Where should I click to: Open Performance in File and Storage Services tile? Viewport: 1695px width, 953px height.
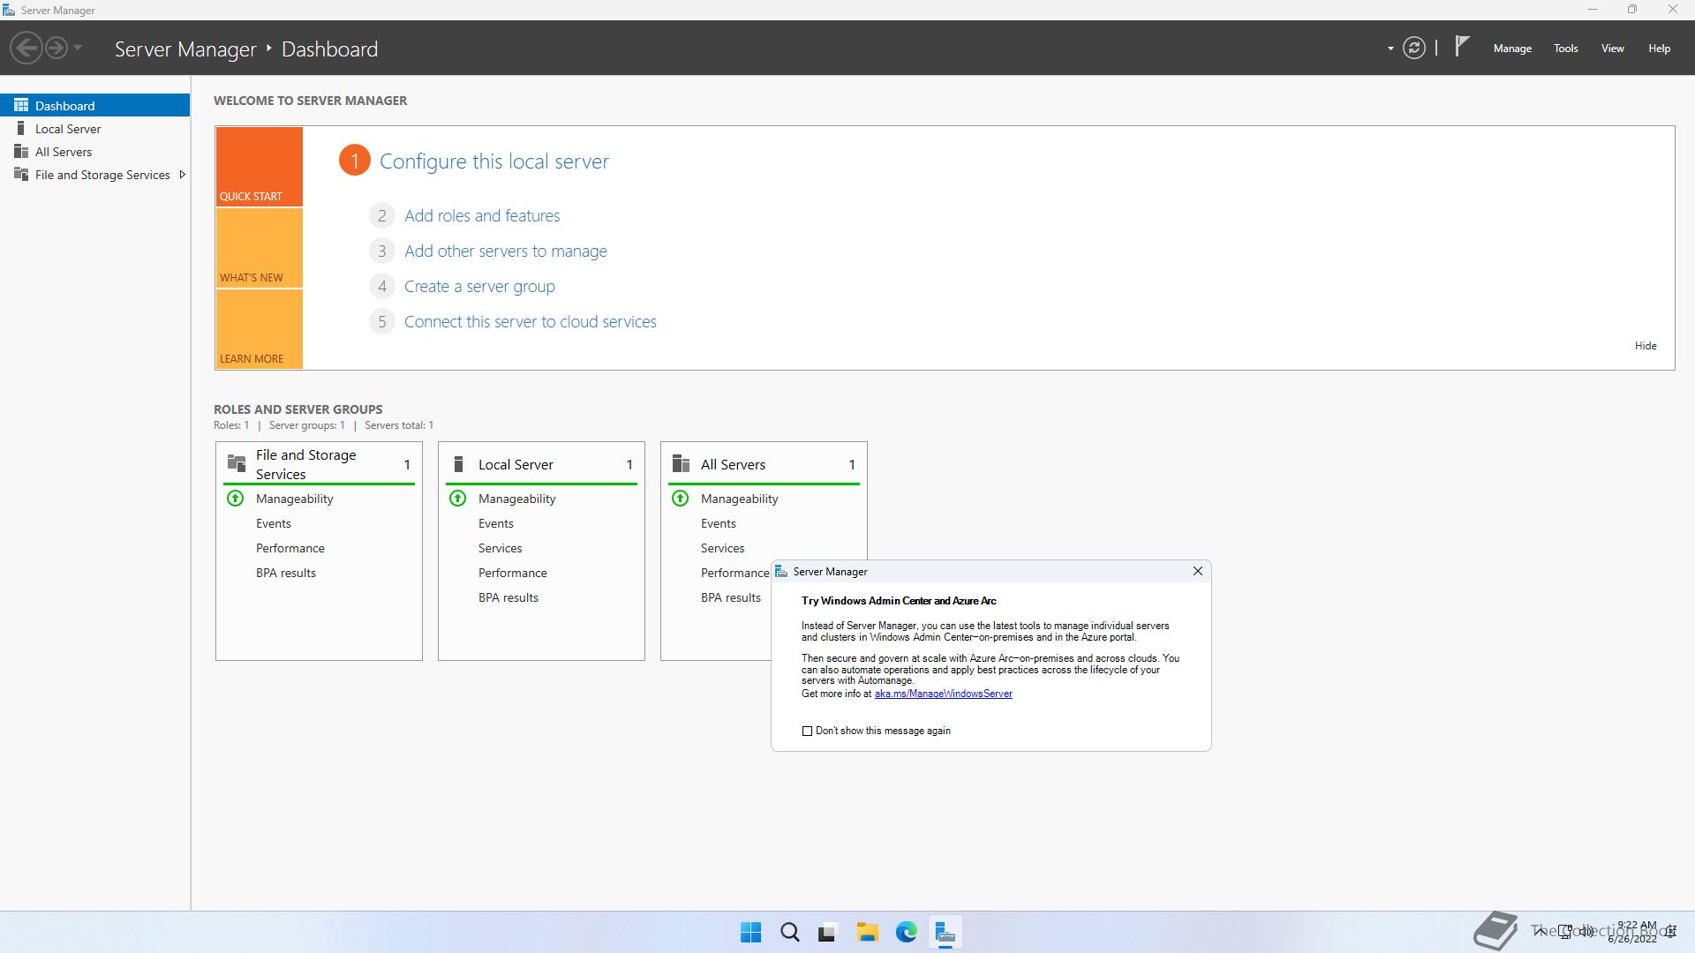[290, 548]
